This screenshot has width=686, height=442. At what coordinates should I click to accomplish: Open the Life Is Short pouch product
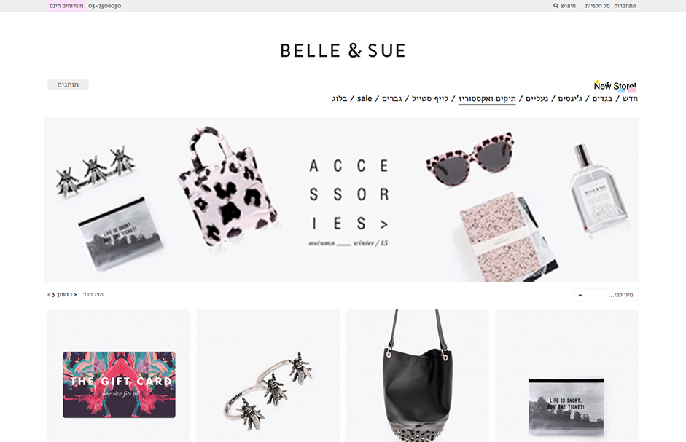pyautogui.click(x=566, y=376)
